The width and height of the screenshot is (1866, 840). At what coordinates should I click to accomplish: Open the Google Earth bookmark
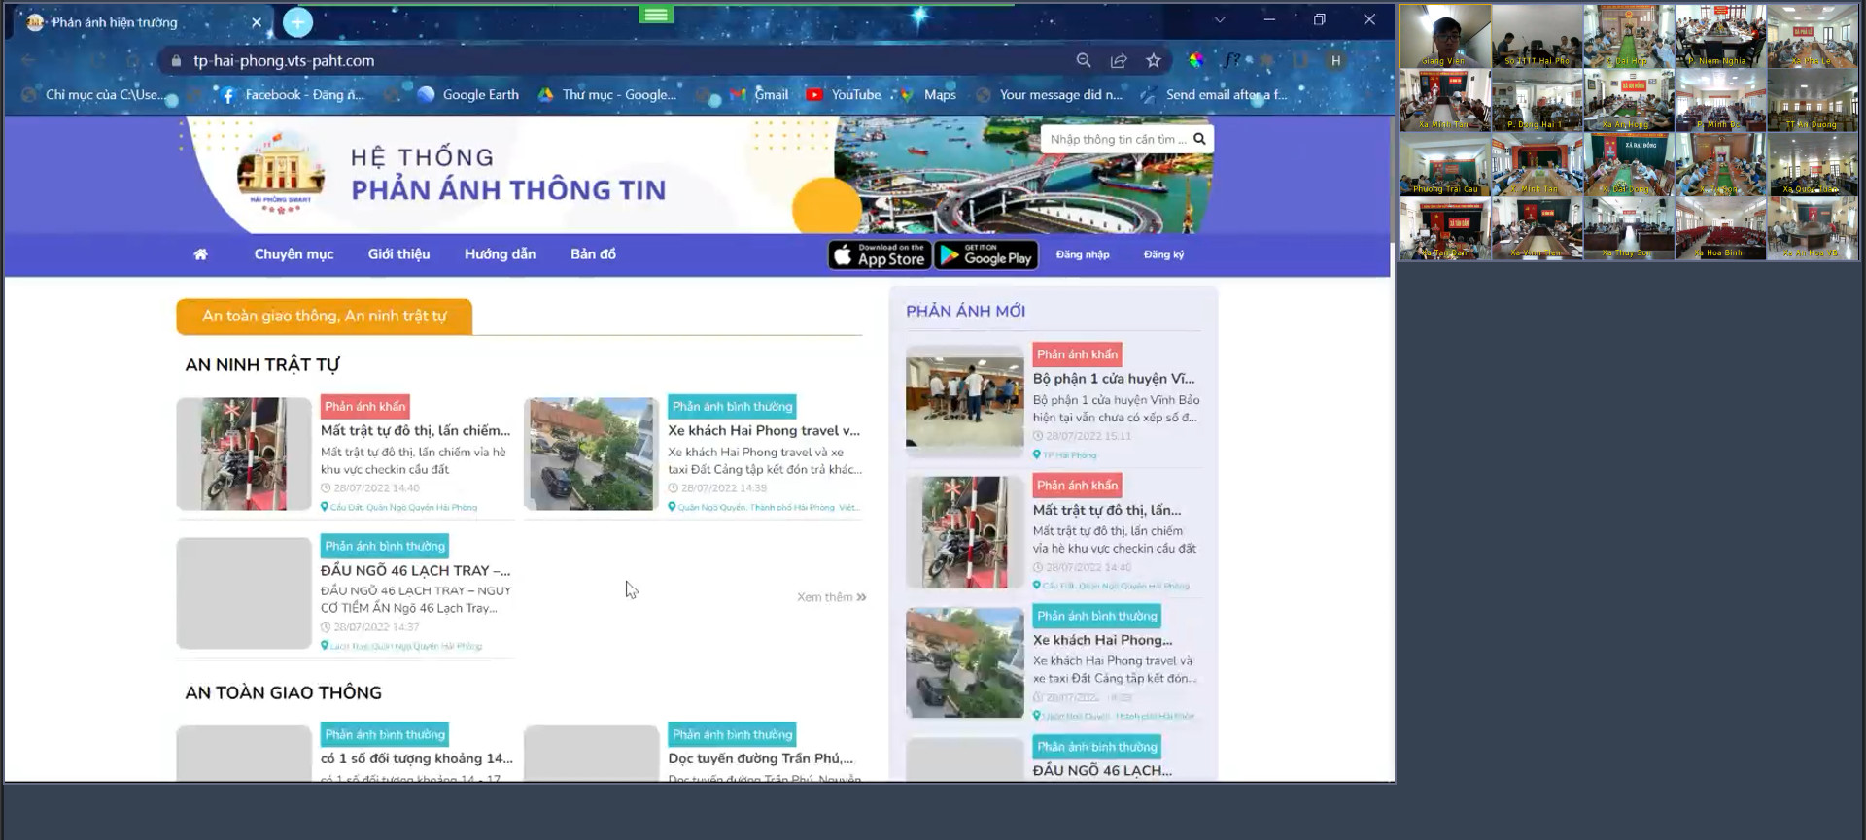click(x=468, y=94)
